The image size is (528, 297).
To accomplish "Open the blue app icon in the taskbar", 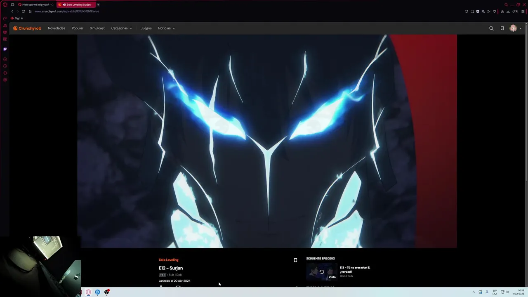I will [97, 292].
